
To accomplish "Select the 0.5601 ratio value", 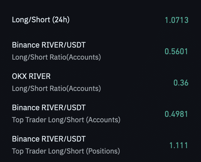I will click(176, 51).
